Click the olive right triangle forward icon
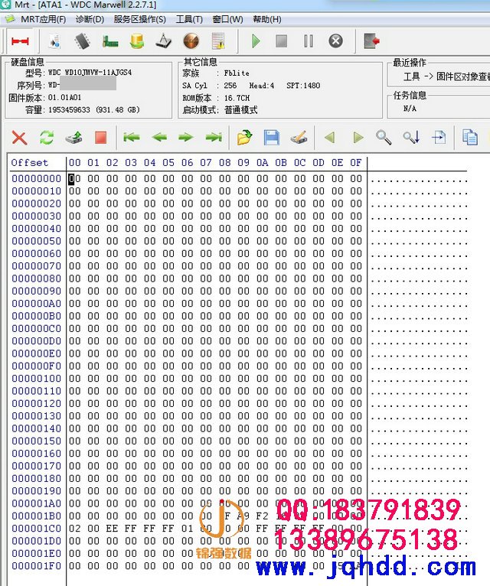Image resolution: width=490 pixels, height=586 pixels. (358, 138)
